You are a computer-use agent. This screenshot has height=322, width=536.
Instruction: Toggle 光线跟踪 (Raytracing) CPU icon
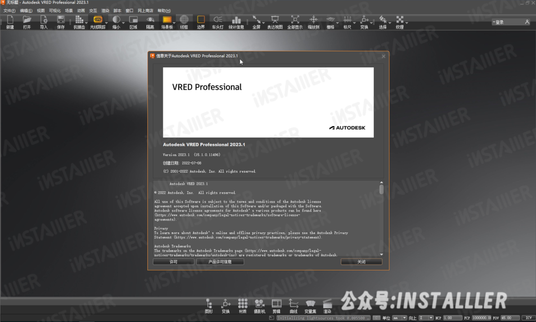click(x=97, y=22)
